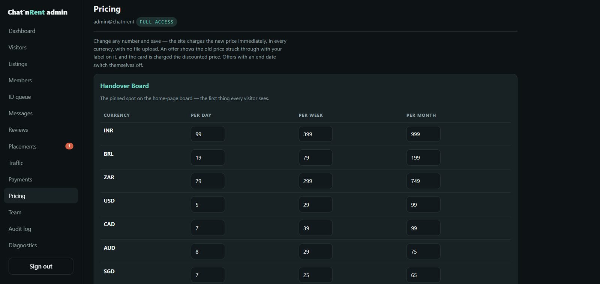Image resolution: width=600 pixels, height=284 pixels.
Task: Focus SGD per day price field
Action: (x=208, y=275)
